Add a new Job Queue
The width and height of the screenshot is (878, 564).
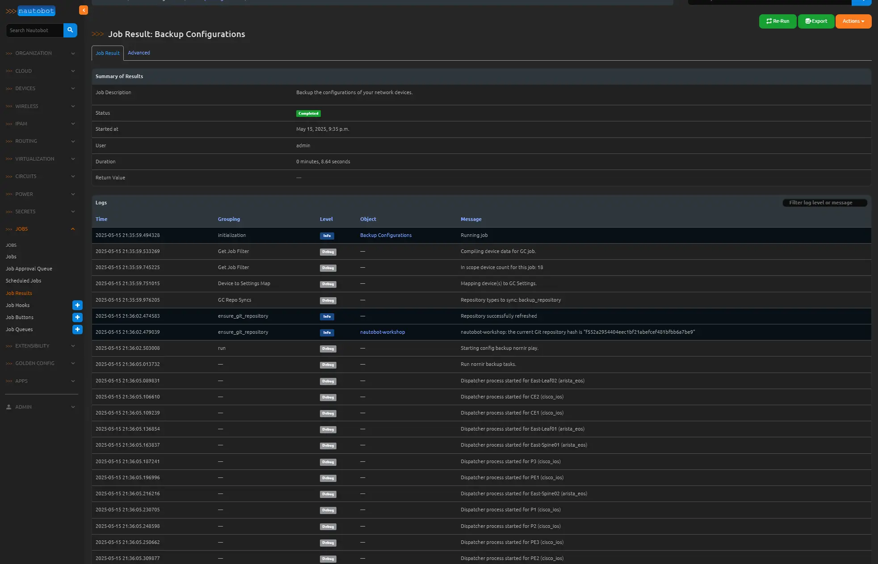pyautogui.click(x=77, y=329)
